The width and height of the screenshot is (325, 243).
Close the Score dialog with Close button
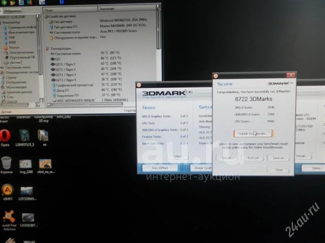click(x=278, y=170)
